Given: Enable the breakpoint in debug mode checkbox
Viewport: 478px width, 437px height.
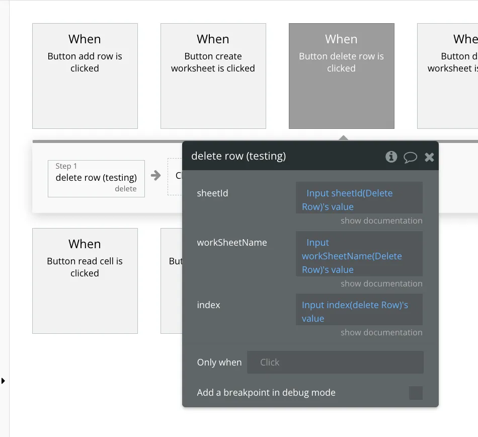Looking at the screenshot, I should point(416,393).
